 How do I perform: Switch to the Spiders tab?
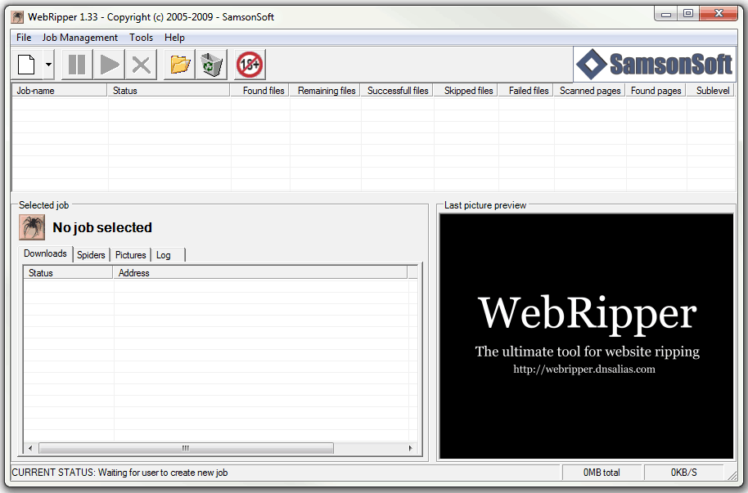(x=91, y=255)
